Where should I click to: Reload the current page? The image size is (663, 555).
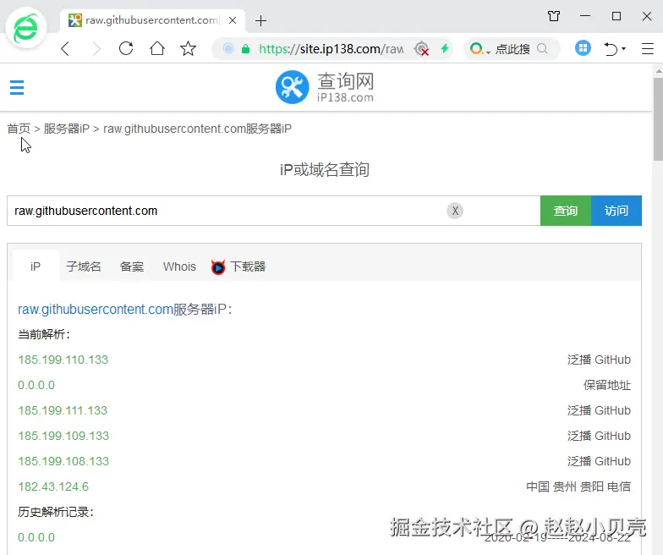[126, 48]
